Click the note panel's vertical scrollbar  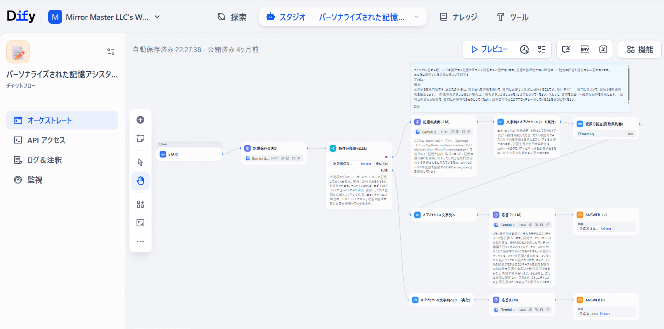coord(629,84)
